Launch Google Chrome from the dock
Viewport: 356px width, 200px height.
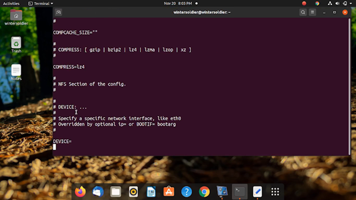204,191
